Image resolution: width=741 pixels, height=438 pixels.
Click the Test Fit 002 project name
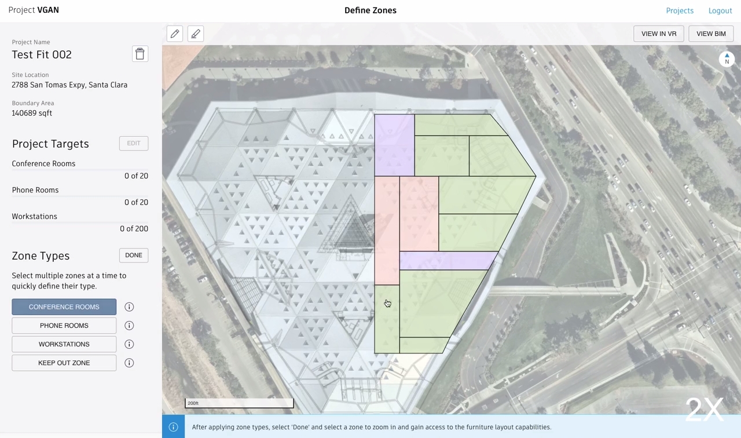[x=42, y=54]
